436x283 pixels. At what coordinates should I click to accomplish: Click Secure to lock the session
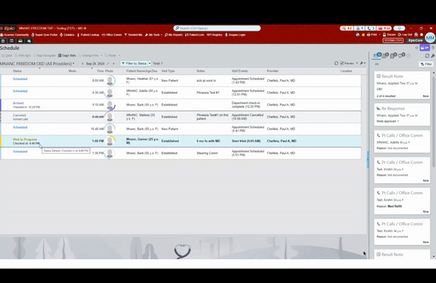tap(389, 35)
